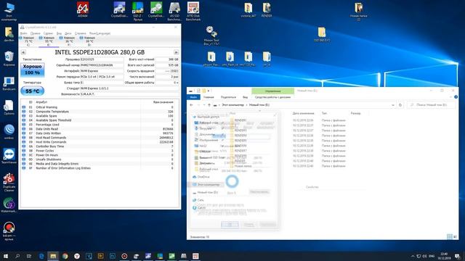This screenshot has height=261, width=465.
Task: Open the victoria_447 folder on the desktop
Action: [x=248, y=9]
